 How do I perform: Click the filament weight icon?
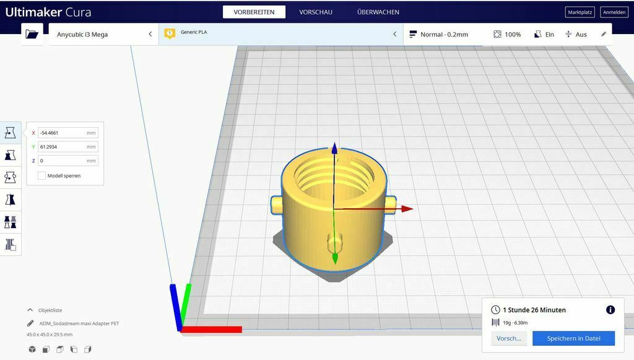coord(495,322)
